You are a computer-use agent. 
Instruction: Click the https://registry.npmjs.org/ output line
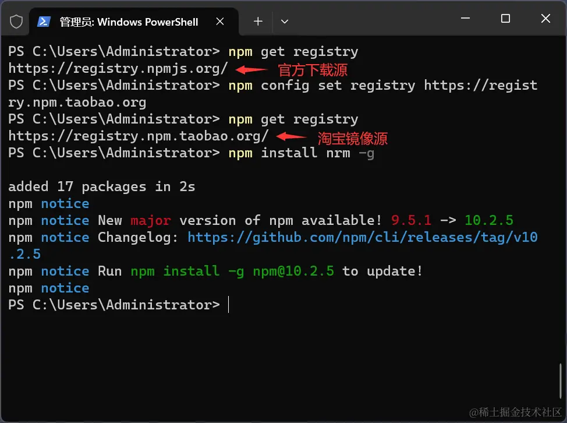point(118,68)
